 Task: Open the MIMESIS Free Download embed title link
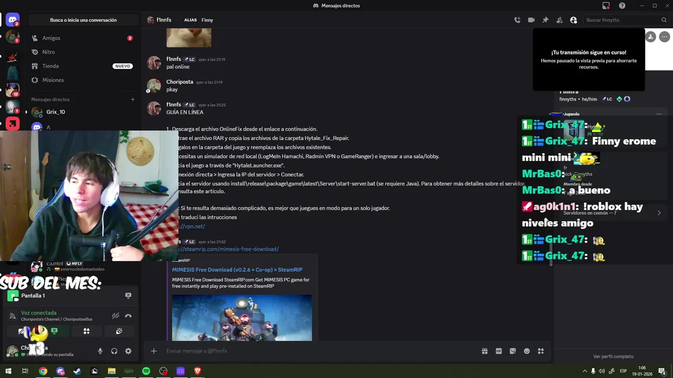237,270
